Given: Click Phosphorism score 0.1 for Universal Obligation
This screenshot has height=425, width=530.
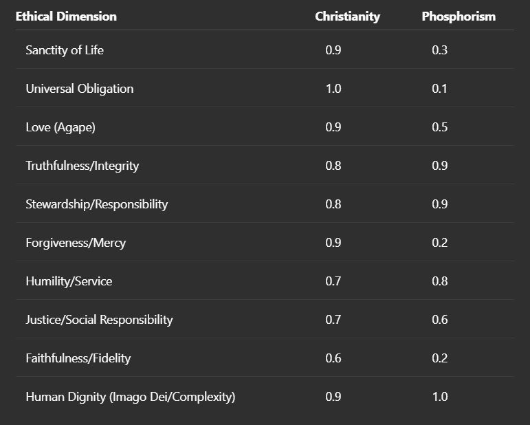Looking at the screenshot, I should 440,89.
